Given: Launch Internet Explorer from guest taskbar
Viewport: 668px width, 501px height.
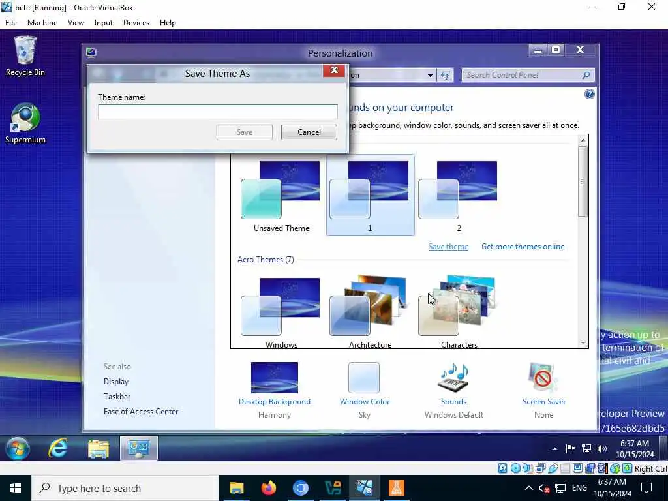Looking at the screenshot, I should coord(58,448).
